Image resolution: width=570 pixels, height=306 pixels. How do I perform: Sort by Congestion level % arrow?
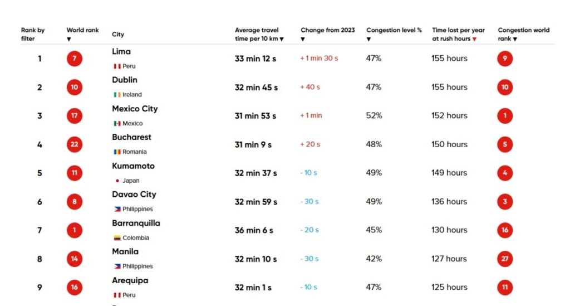[x=368, y=40]
